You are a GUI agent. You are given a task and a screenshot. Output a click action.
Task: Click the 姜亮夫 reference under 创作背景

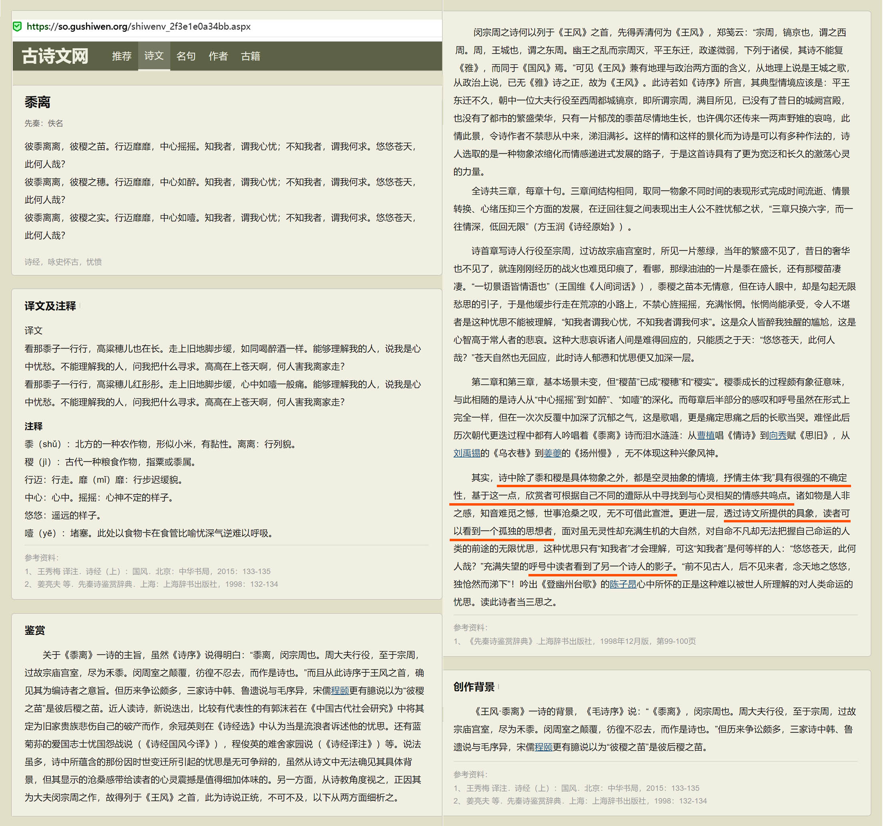coord(580,801)
